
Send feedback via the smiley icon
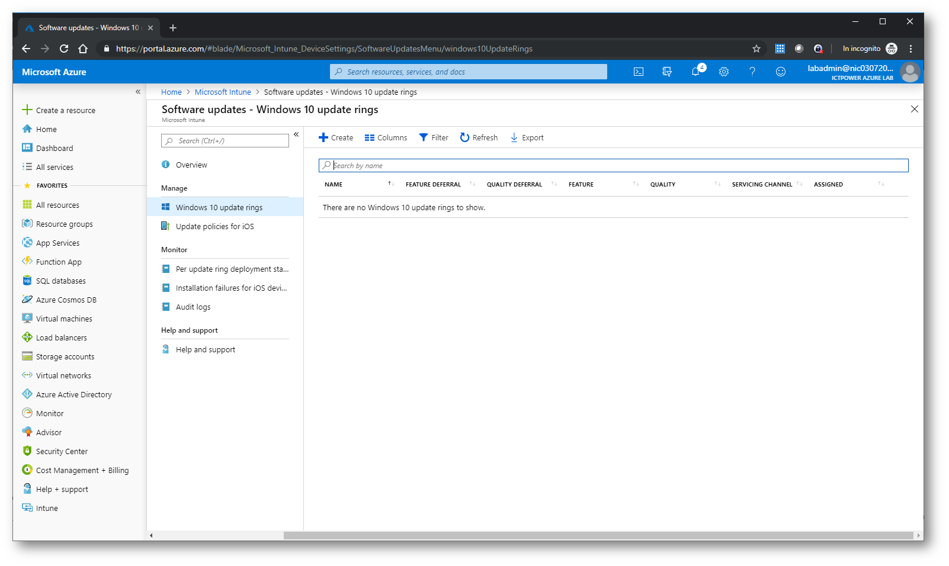781,72
